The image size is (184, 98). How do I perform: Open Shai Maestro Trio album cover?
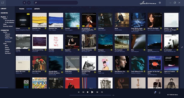(122, 63)
